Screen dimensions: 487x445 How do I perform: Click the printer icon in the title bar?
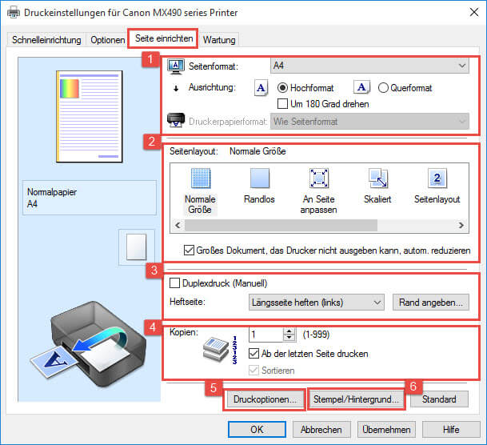point(14,13)
